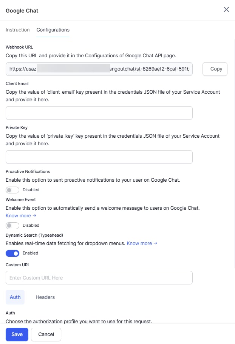Save the Google Chat configuration
The width and height of the screenshot is (235, 344).
point(17,335)
